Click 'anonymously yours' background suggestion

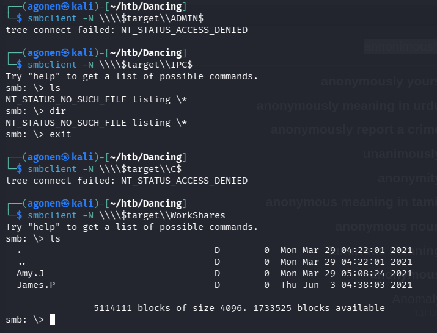(378, 82)
